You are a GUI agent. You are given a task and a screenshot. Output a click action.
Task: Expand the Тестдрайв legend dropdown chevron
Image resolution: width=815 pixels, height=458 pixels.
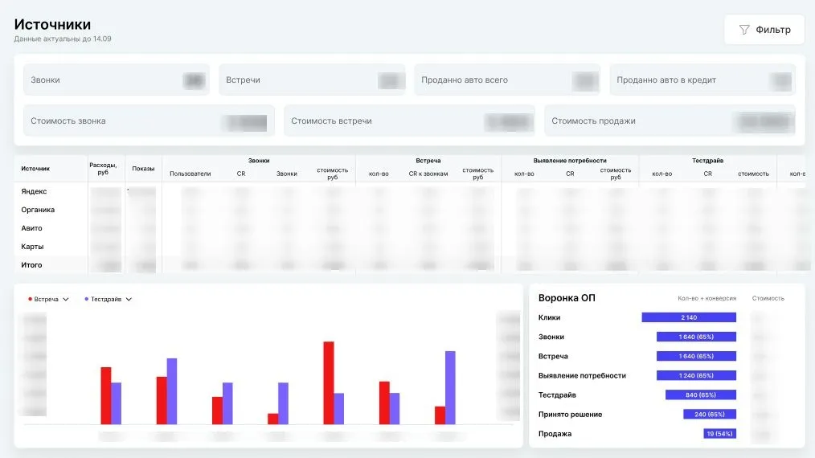click(x=129, y=300)
